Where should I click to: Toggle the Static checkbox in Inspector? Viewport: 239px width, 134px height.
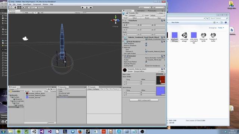tap(158, 13)
